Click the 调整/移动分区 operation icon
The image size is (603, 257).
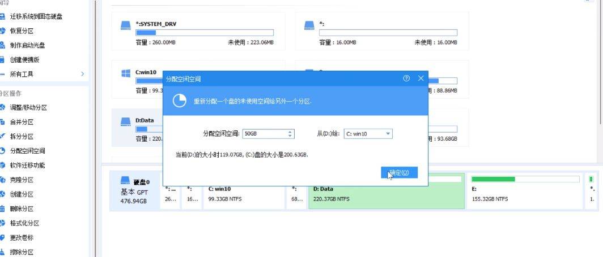coord(3,107)
